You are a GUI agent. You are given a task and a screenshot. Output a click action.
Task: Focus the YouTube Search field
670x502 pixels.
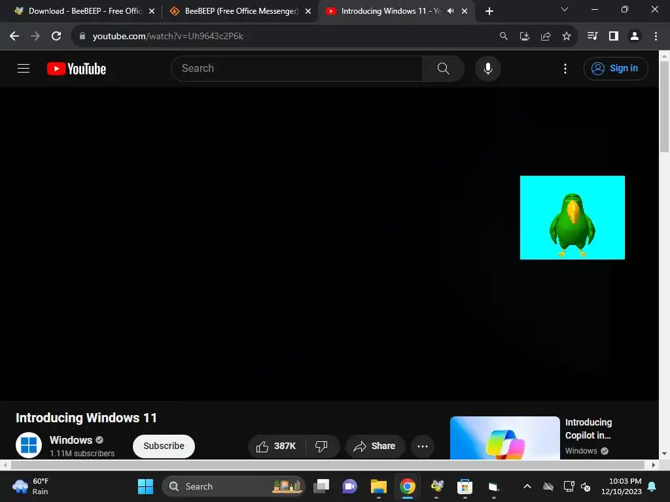297,68
